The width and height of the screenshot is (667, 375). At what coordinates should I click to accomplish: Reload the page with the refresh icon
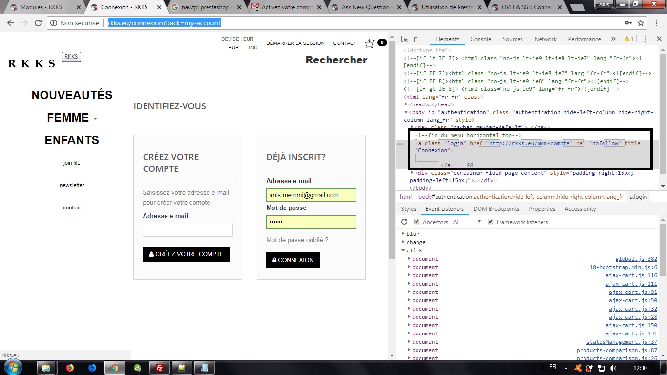tap(38, 23)
